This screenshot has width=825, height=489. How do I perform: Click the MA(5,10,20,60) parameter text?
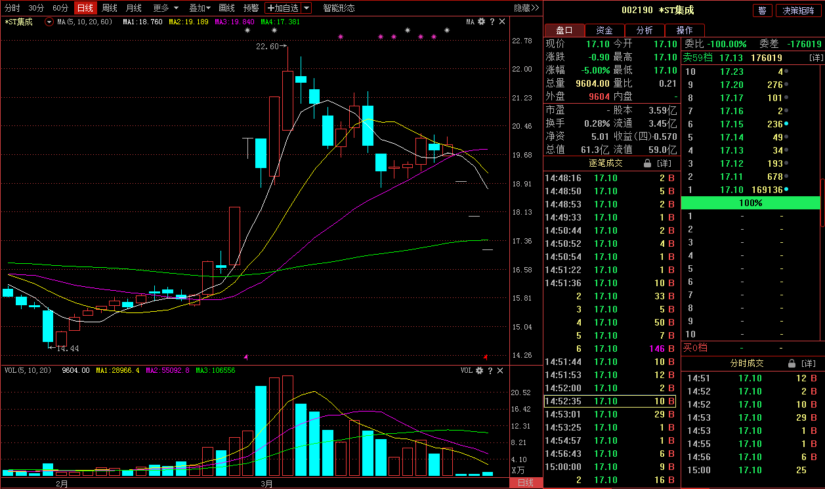point(85,22)
